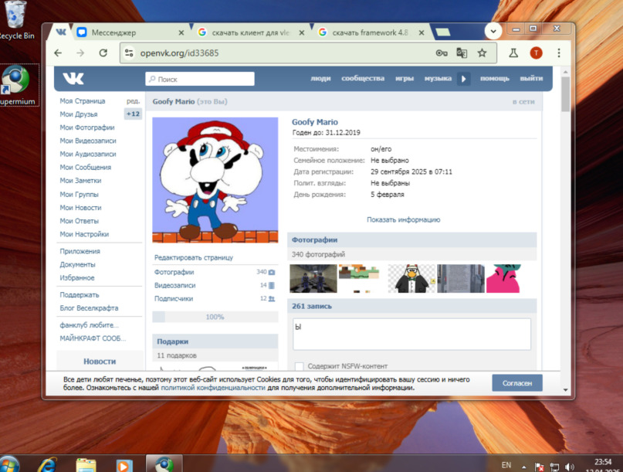The width and height of the screenshot is (623, 472).
Task: Click Supermium taskbar button
Action: [x=164, y=464]
